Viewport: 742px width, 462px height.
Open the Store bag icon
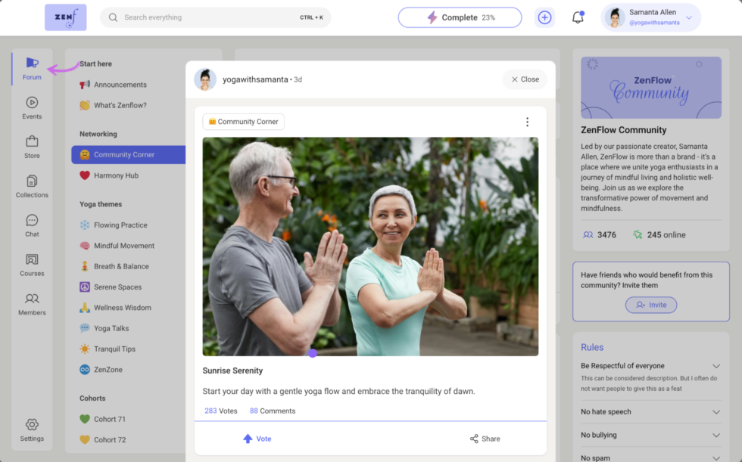click(x=32, y=142)
